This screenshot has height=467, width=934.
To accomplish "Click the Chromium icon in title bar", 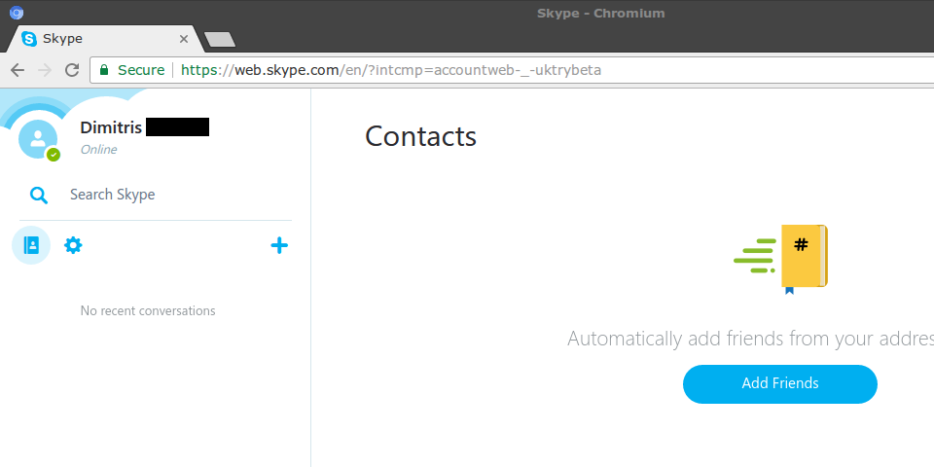I will pyautogui.click(x=17, y=12).
